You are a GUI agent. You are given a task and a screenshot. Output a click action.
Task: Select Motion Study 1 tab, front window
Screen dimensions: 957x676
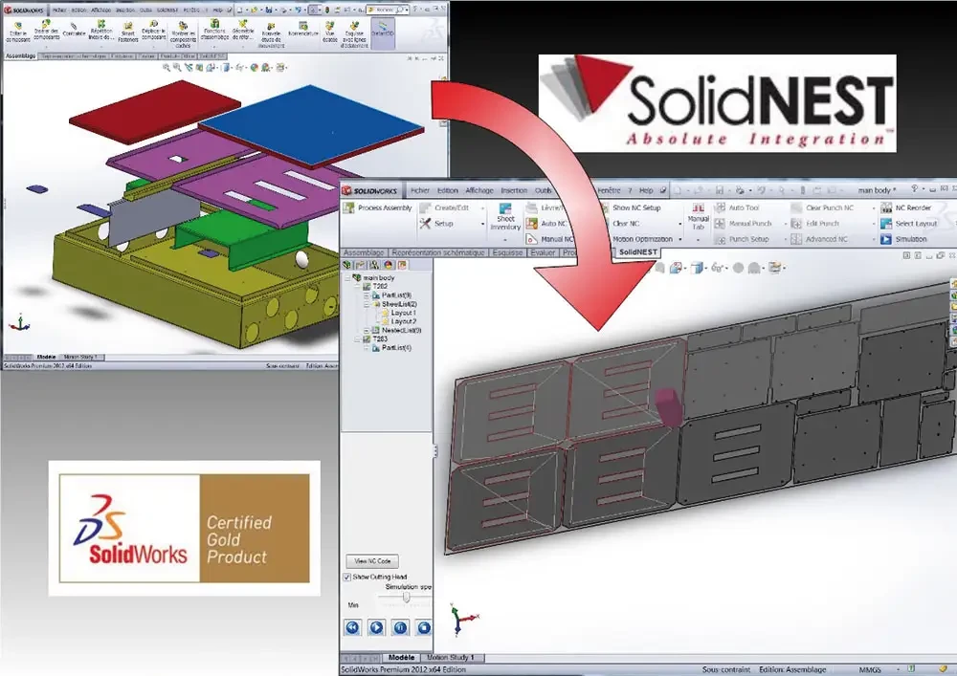(x=451, y=658)
